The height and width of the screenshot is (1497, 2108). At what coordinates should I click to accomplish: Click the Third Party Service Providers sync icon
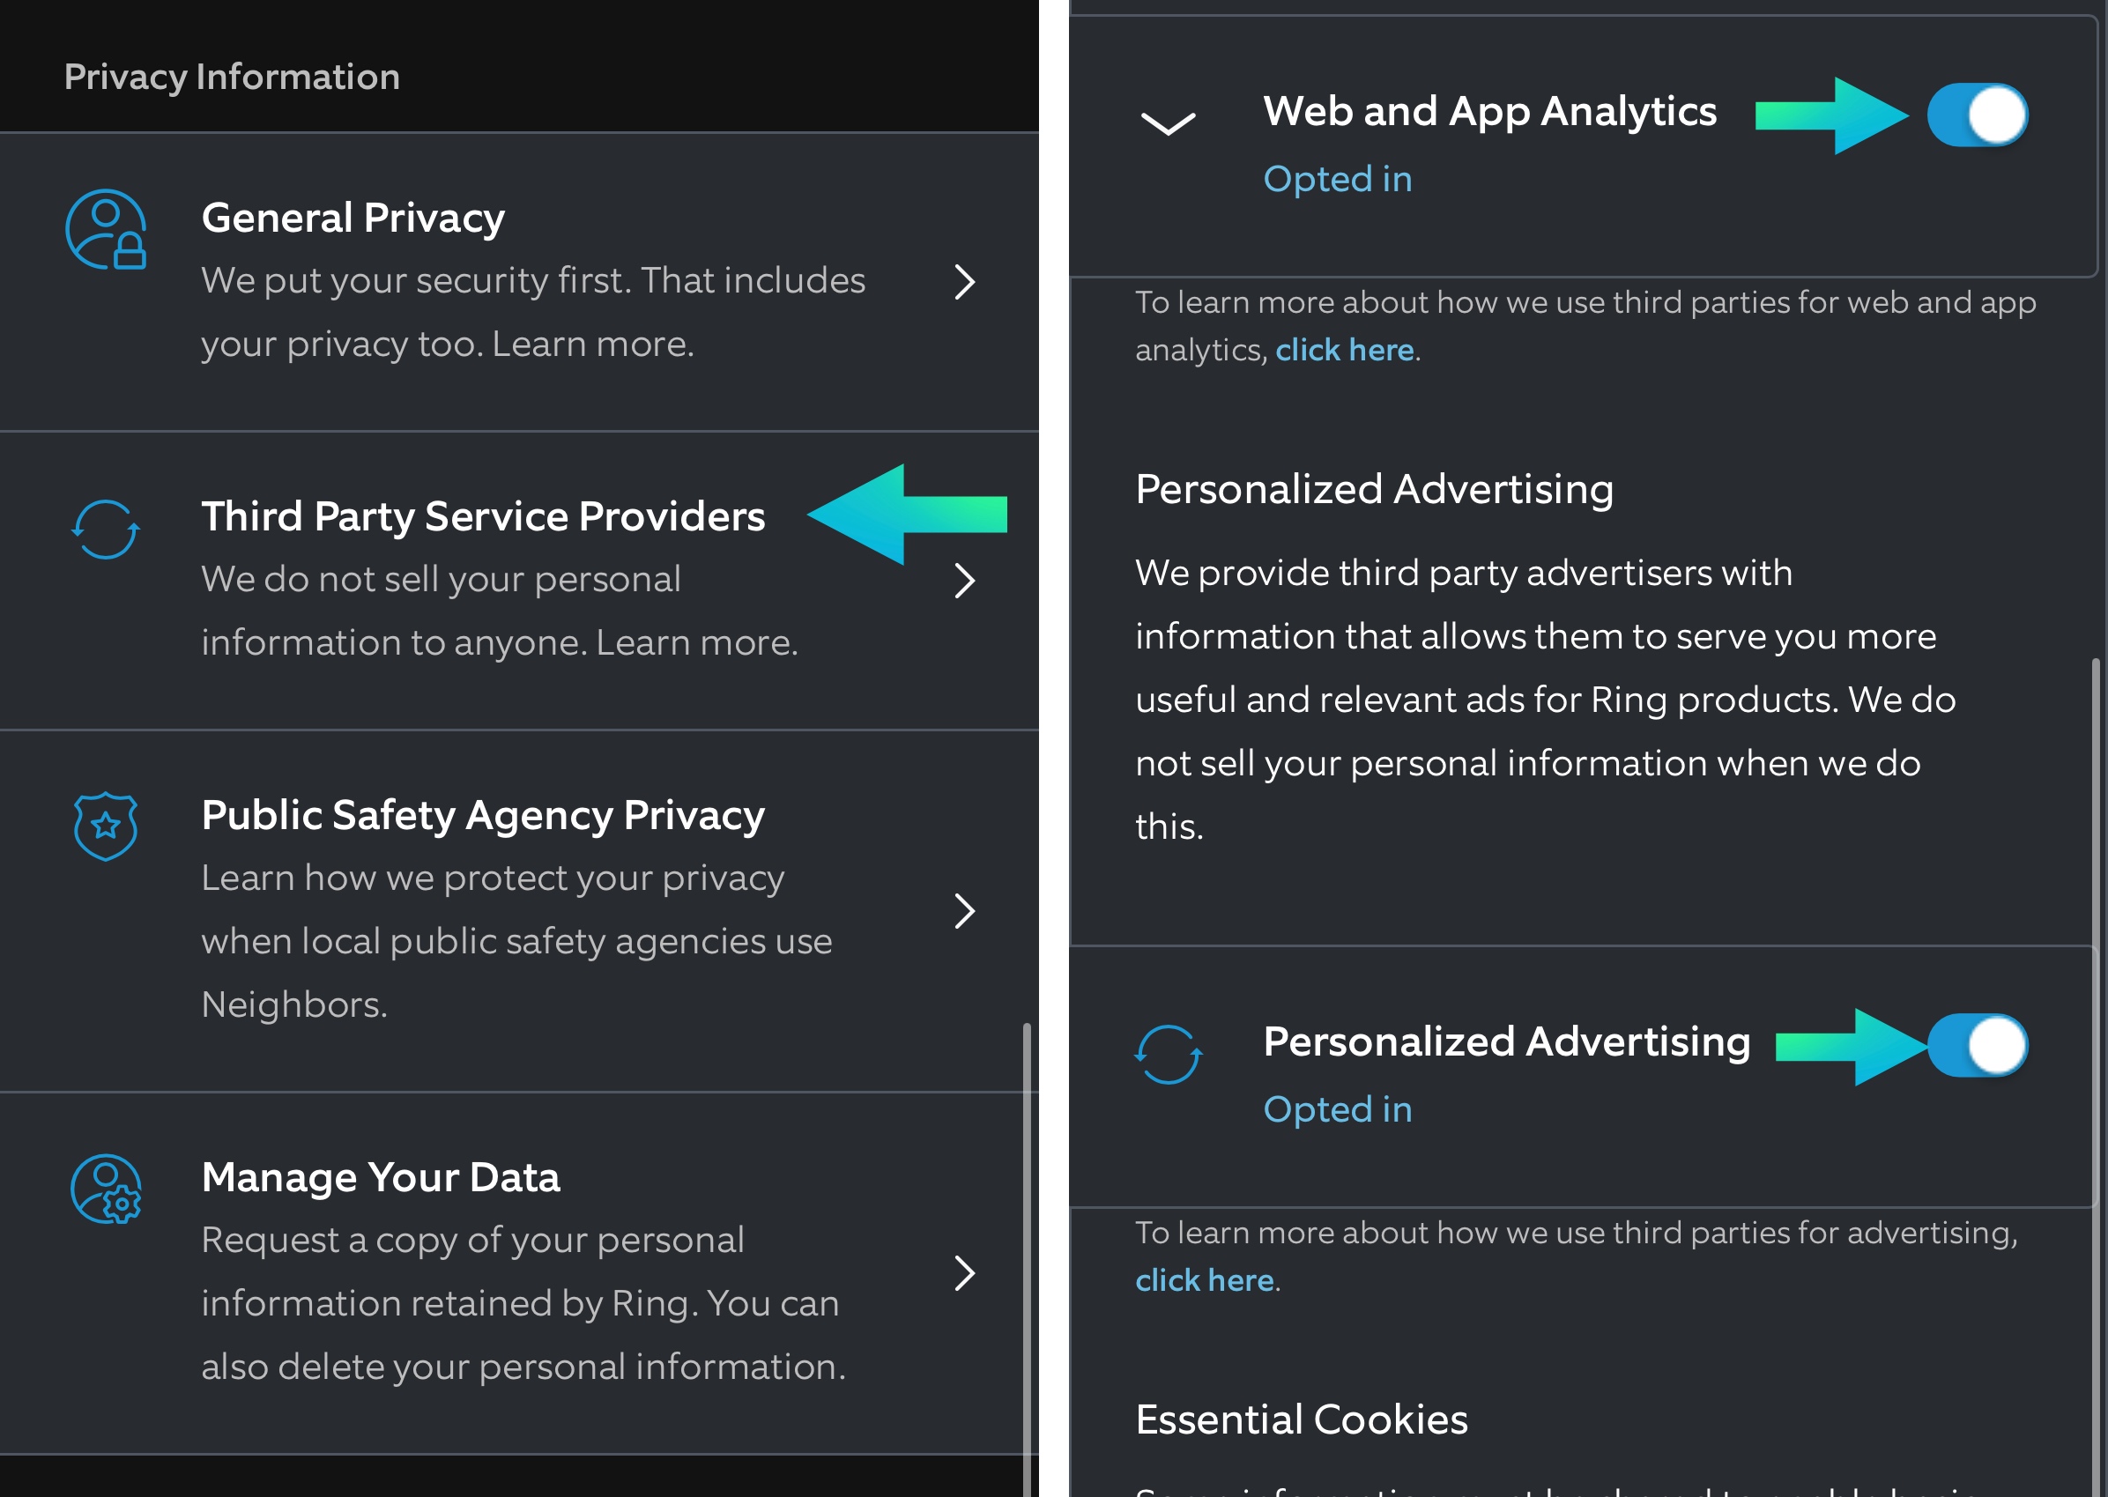click(x=106, y=530)
